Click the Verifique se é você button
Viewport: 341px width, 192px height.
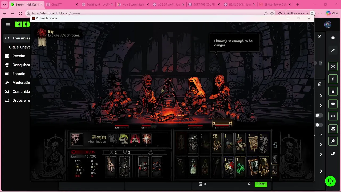[300, 13]
